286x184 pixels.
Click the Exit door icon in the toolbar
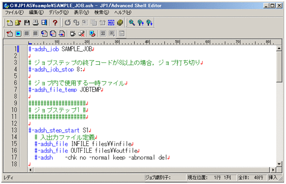pyautogui.click(x=44, y=23)
